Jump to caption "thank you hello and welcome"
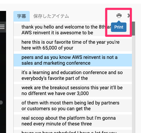Screen dimensions: 141x133 click(x=73, y=30)
